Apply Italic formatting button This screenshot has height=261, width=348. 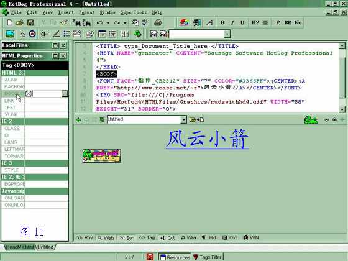pos(232,22)
